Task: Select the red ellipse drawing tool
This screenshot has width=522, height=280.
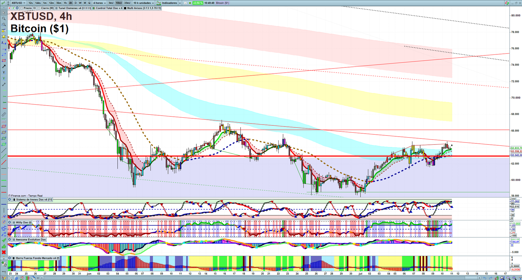Action: (4, 126)
